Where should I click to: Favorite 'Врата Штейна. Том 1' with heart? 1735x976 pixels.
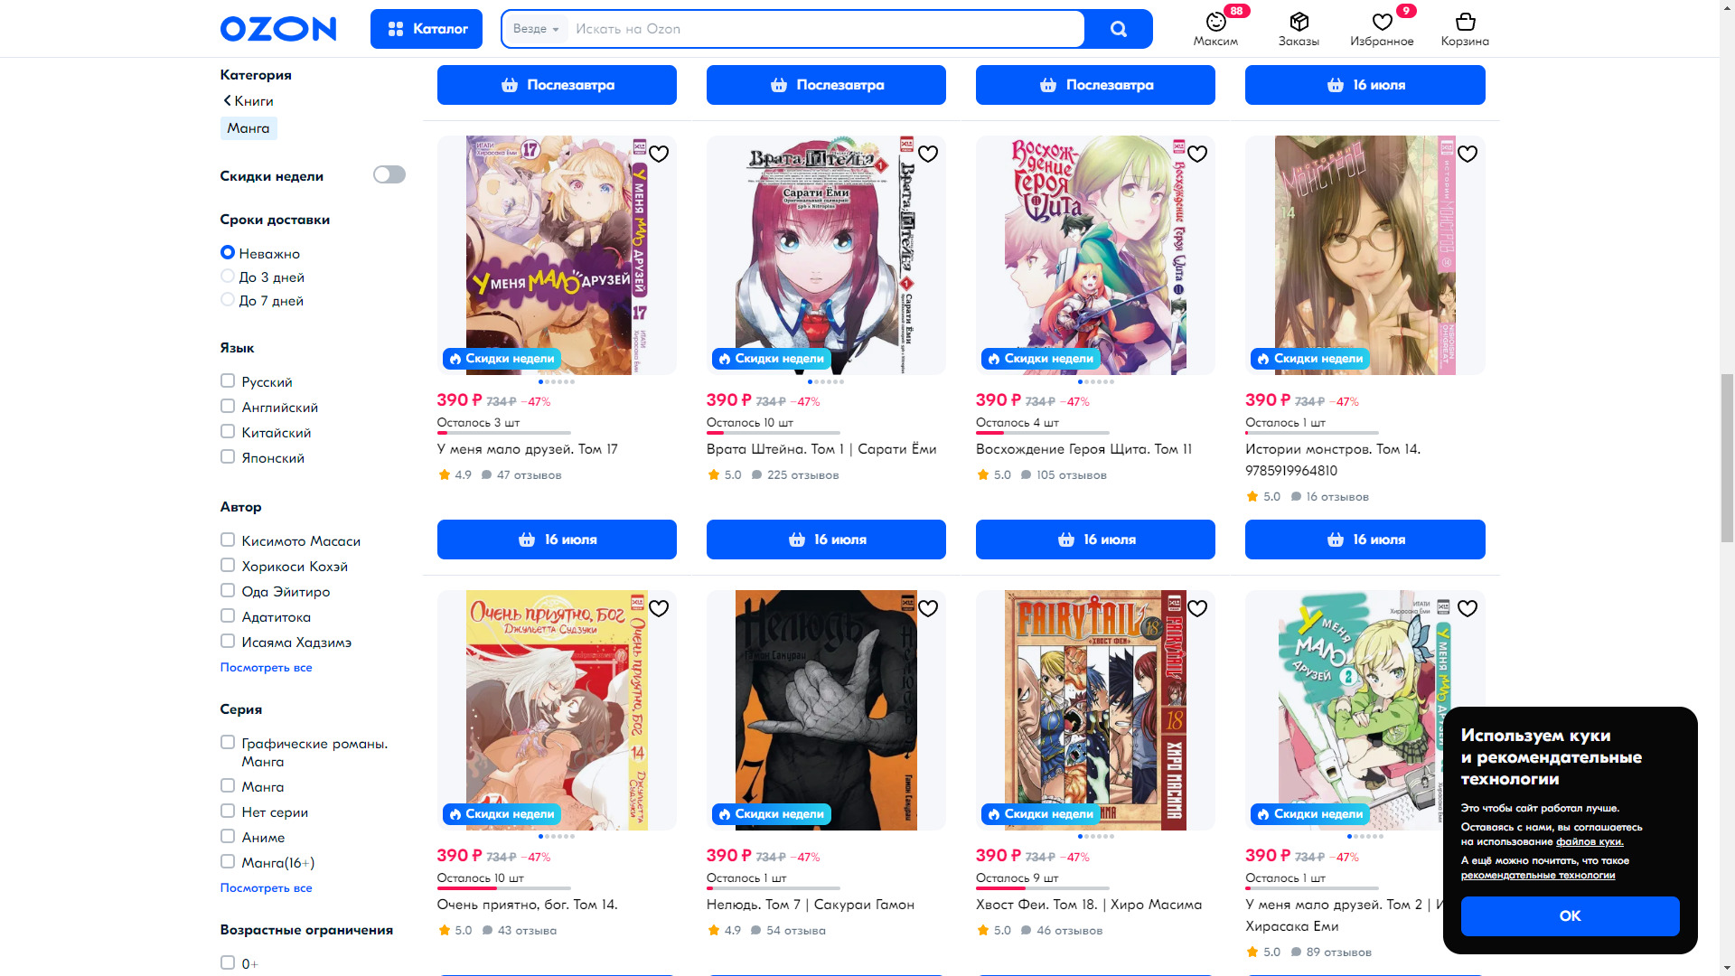point(928,154)
